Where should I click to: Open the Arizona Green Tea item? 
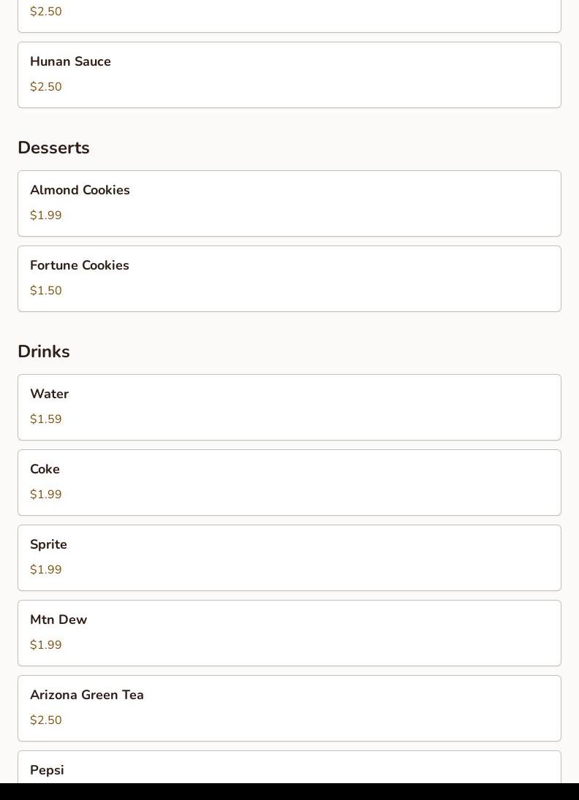click(x=289, y=708)
